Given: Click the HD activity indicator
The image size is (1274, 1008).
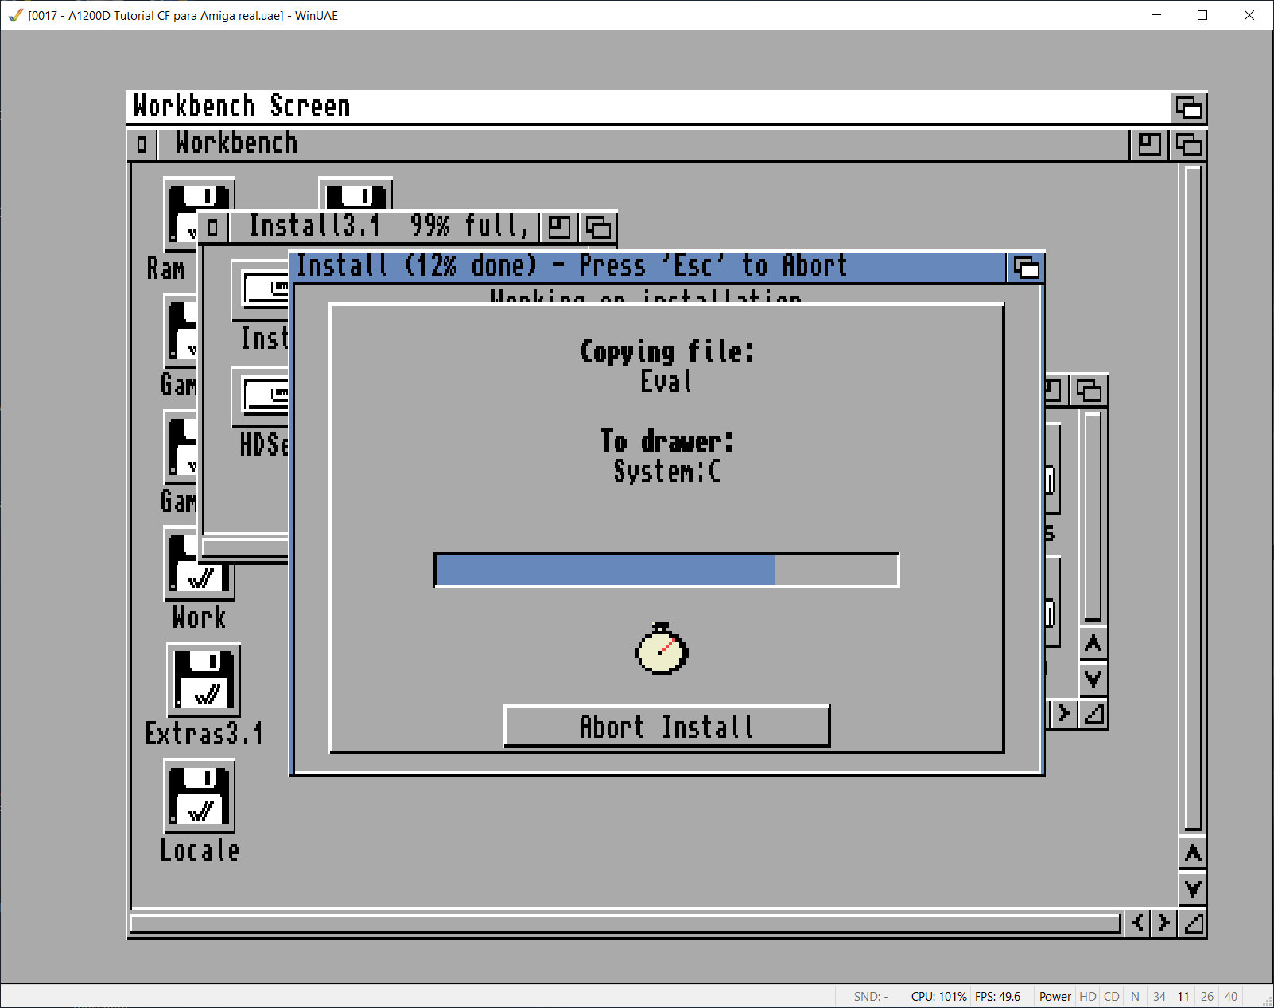Looking at the screenshot, I should coord(1087,997).
